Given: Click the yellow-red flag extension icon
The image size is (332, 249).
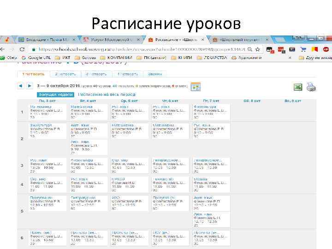Looking at the screenshot, I should pos(314,49).
